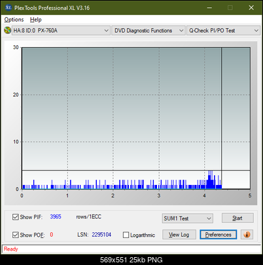The width and height of the screenshot is (263, 265).
Task: Open the Help menu
Action: coord(36,20)
